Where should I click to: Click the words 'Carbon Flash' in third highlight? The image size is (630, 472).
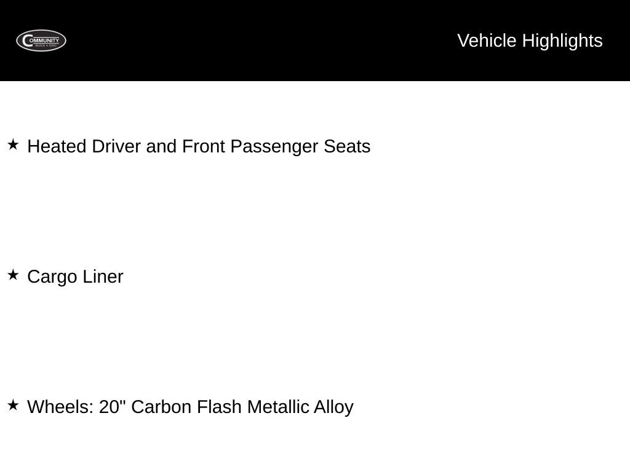[x=186, y=407]
